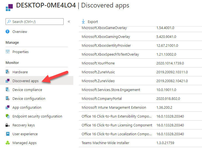Open Device compliance page
Image resolution: width=202 pixels, height=151 pixels.
pos(27,90)
